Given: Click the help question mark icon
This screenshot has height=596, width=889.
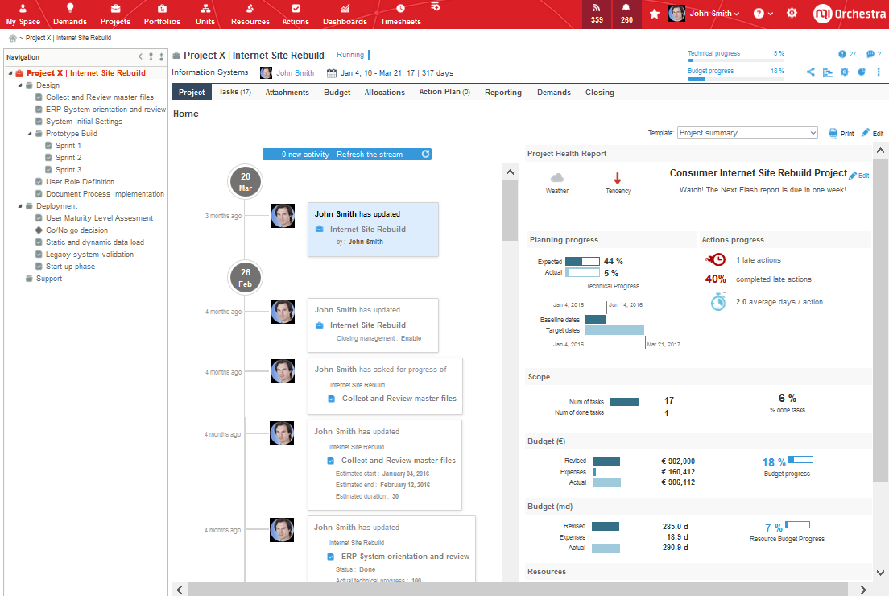Looking at the screenshot, I should point(759,14).
